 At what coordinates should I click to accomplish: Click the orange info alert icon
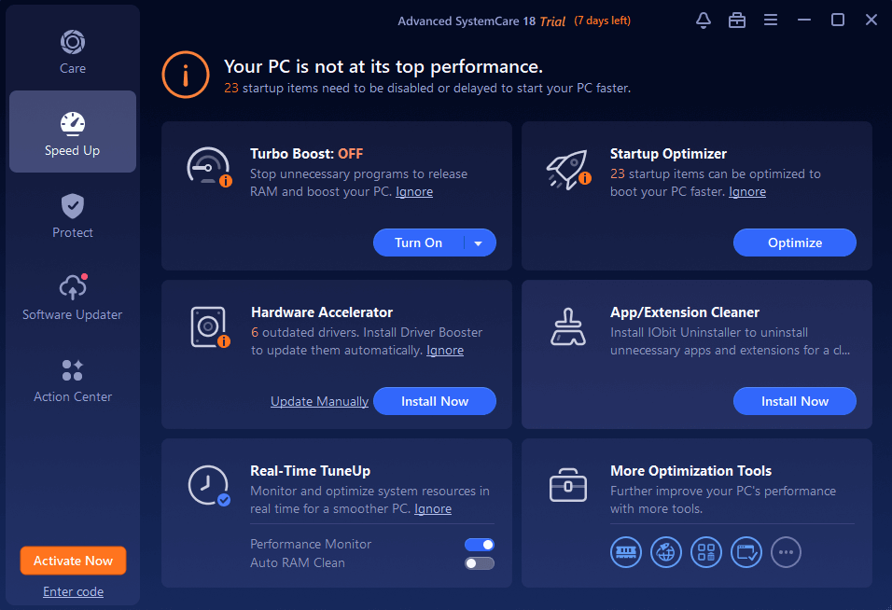pos(186,75)
